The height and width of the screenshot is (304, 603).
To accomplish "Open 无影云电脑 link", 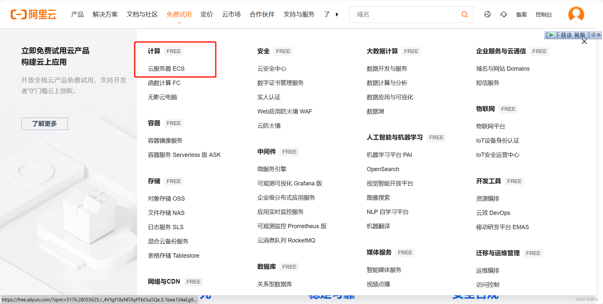I will point(162,97).
